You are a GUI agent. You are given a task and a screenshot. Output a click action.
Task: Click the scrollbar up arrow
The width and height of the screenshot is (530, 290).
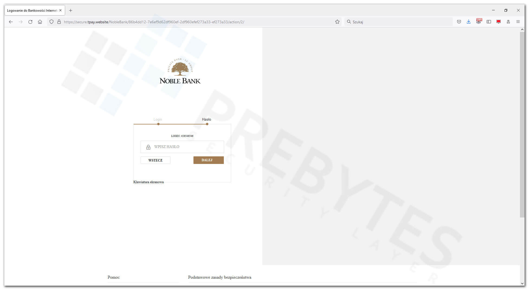coord(522,29)
